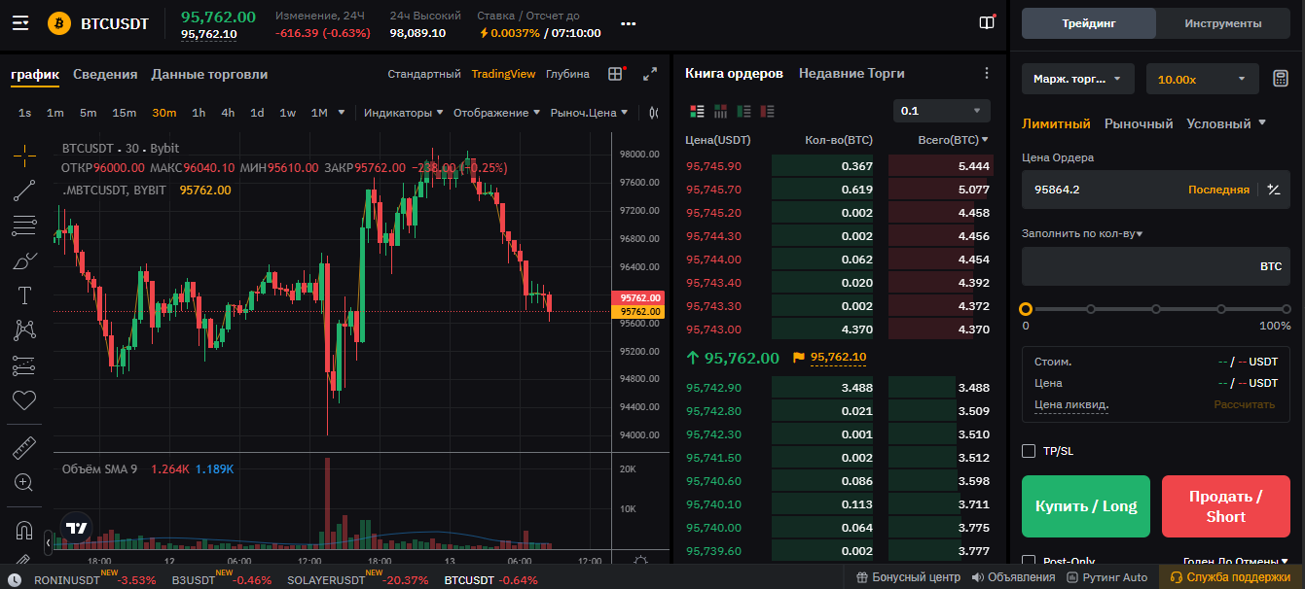This screenshot has width=1305, height=589.
Task: Open Заполнить по кол-ву dropdown
Action: (x=1082, y=233)
